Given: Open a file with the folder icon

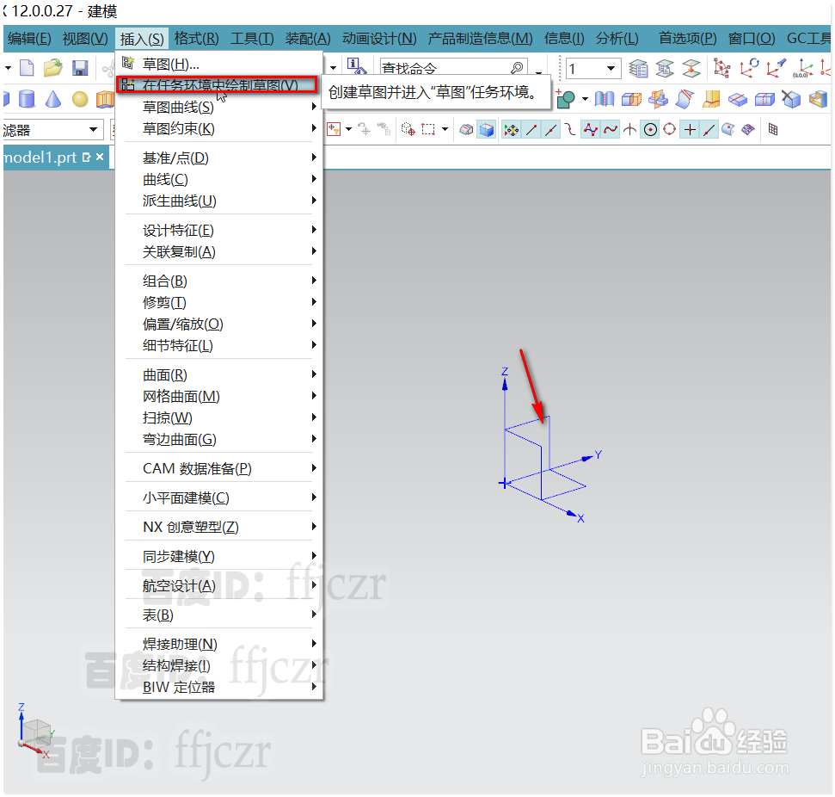Looking at the screenshot, I should pos(52,68).
